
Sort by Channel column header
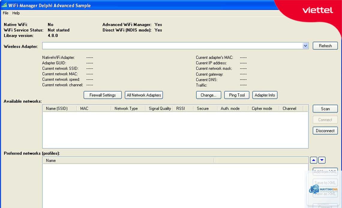point(291,109)
